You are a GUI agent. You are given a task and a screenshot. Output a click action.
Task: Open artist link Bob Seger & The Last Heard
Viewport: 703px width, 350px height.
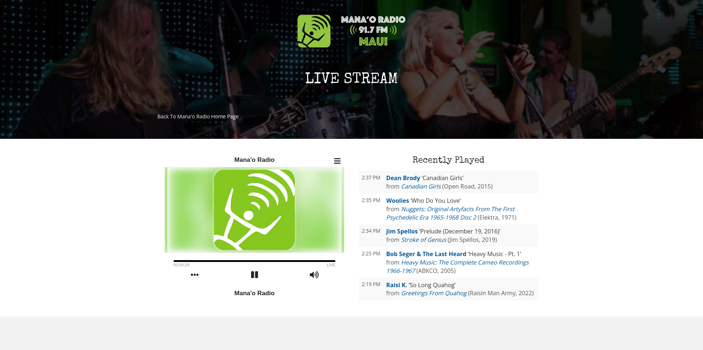tap(426, 254)
